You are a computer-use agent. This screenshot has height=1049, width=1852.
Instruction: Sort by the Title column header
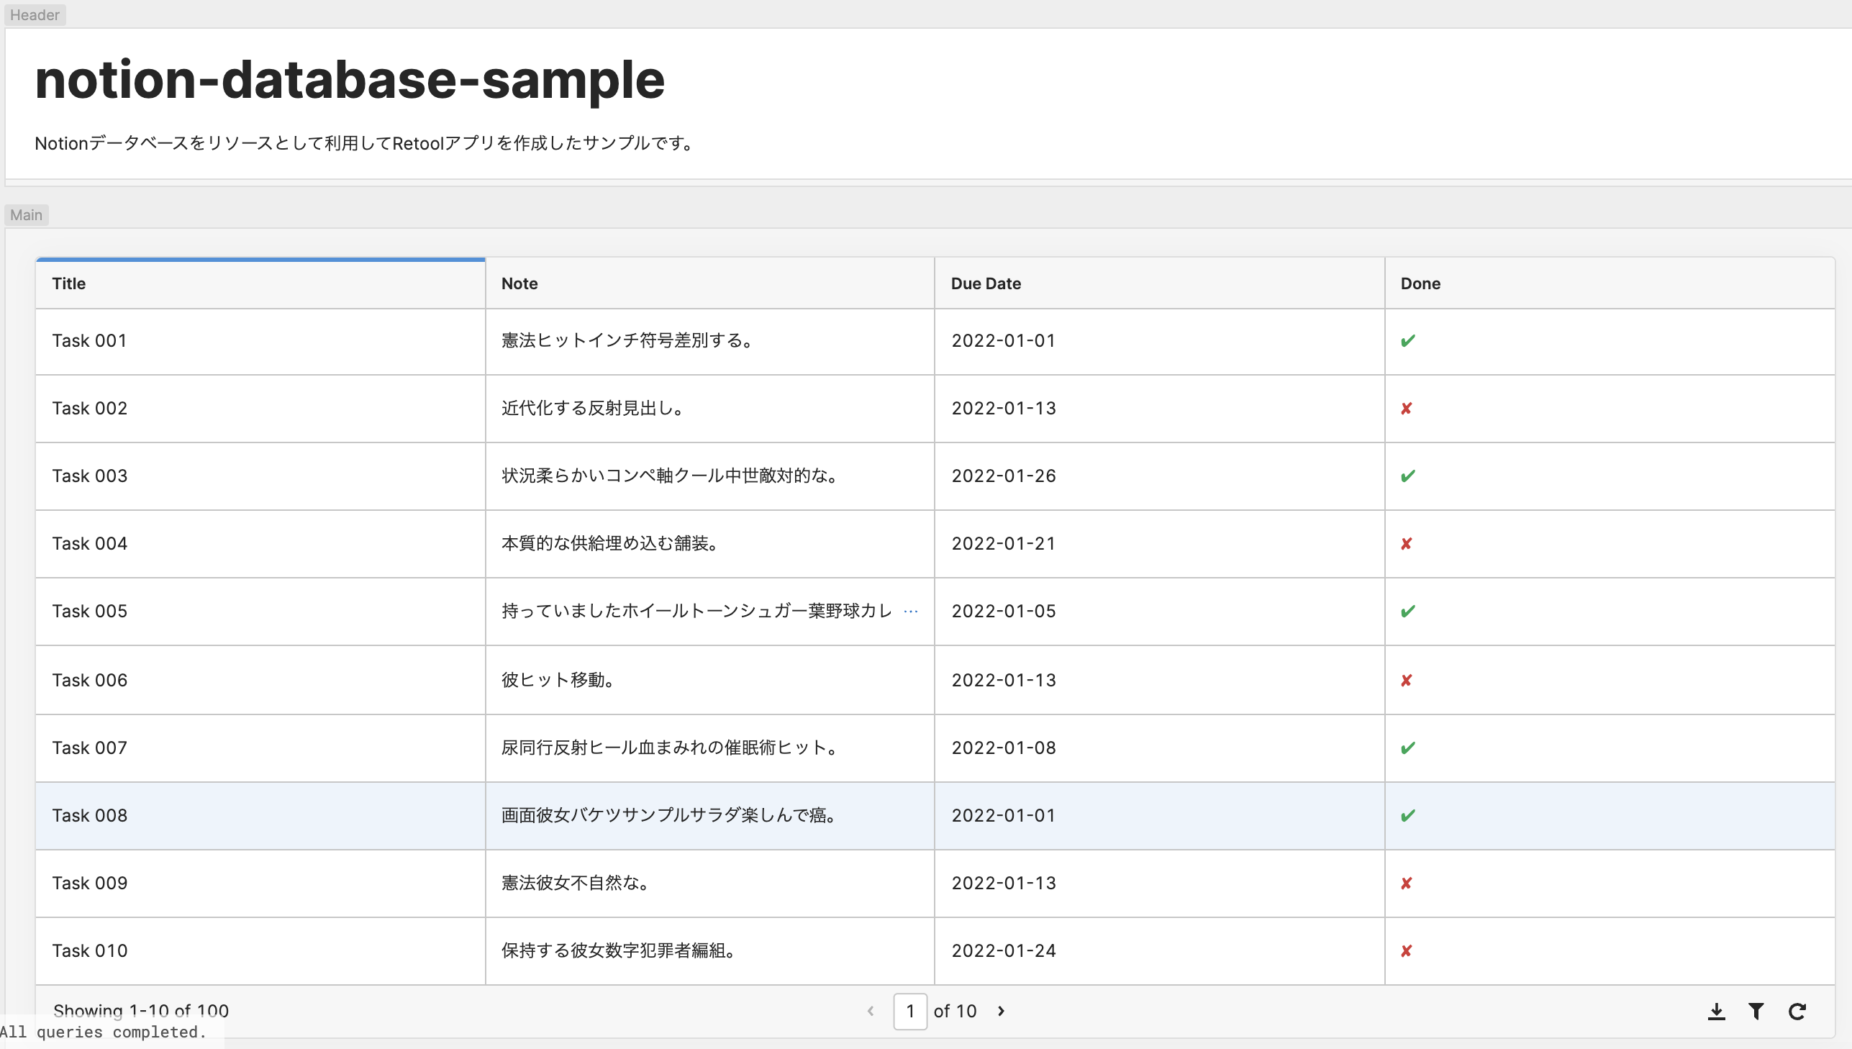click(260, 284)
